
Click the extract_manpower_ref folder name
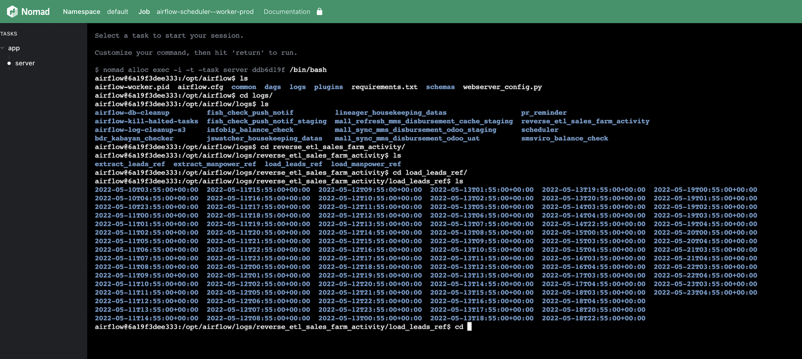point(214,164)
